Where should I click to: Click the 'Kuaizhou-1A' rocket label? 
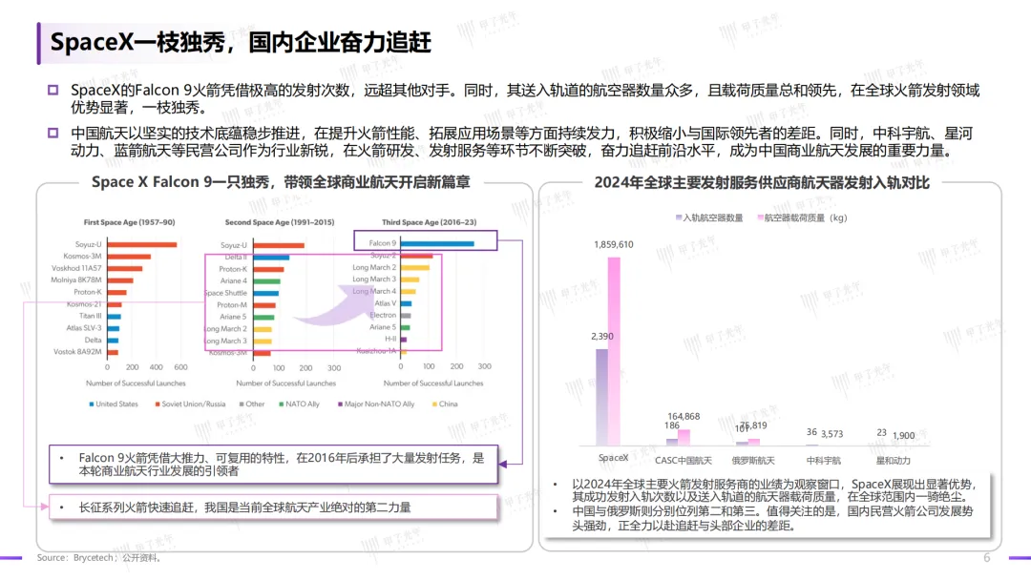(x=377, y=351)
